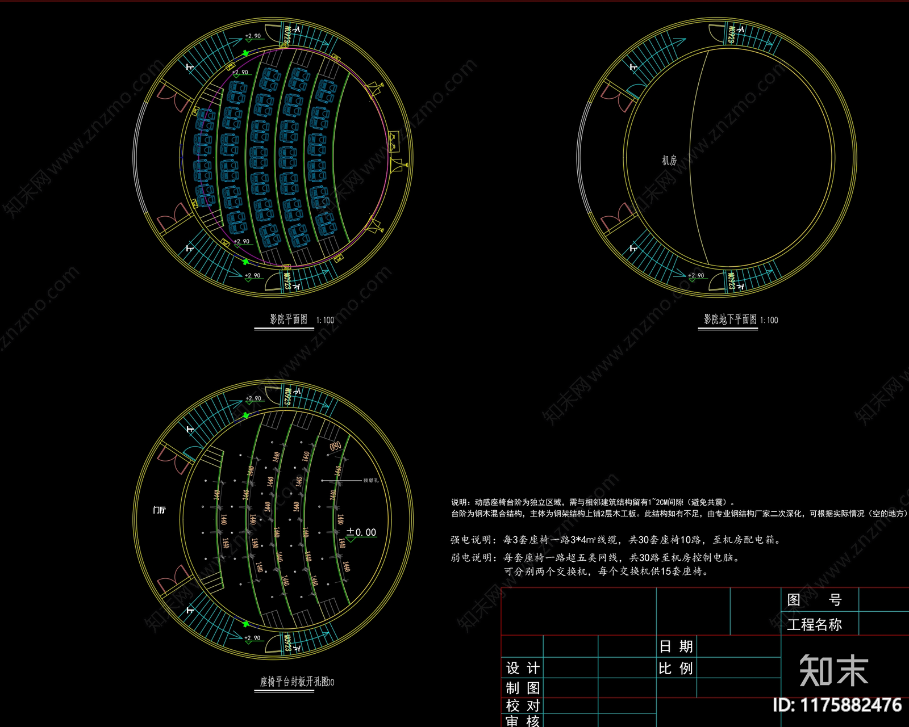This screenshot has width=909, height=727.
Task: Click the '图 号' title block cell
Action: pyautogui.click(x=814, y=599)
